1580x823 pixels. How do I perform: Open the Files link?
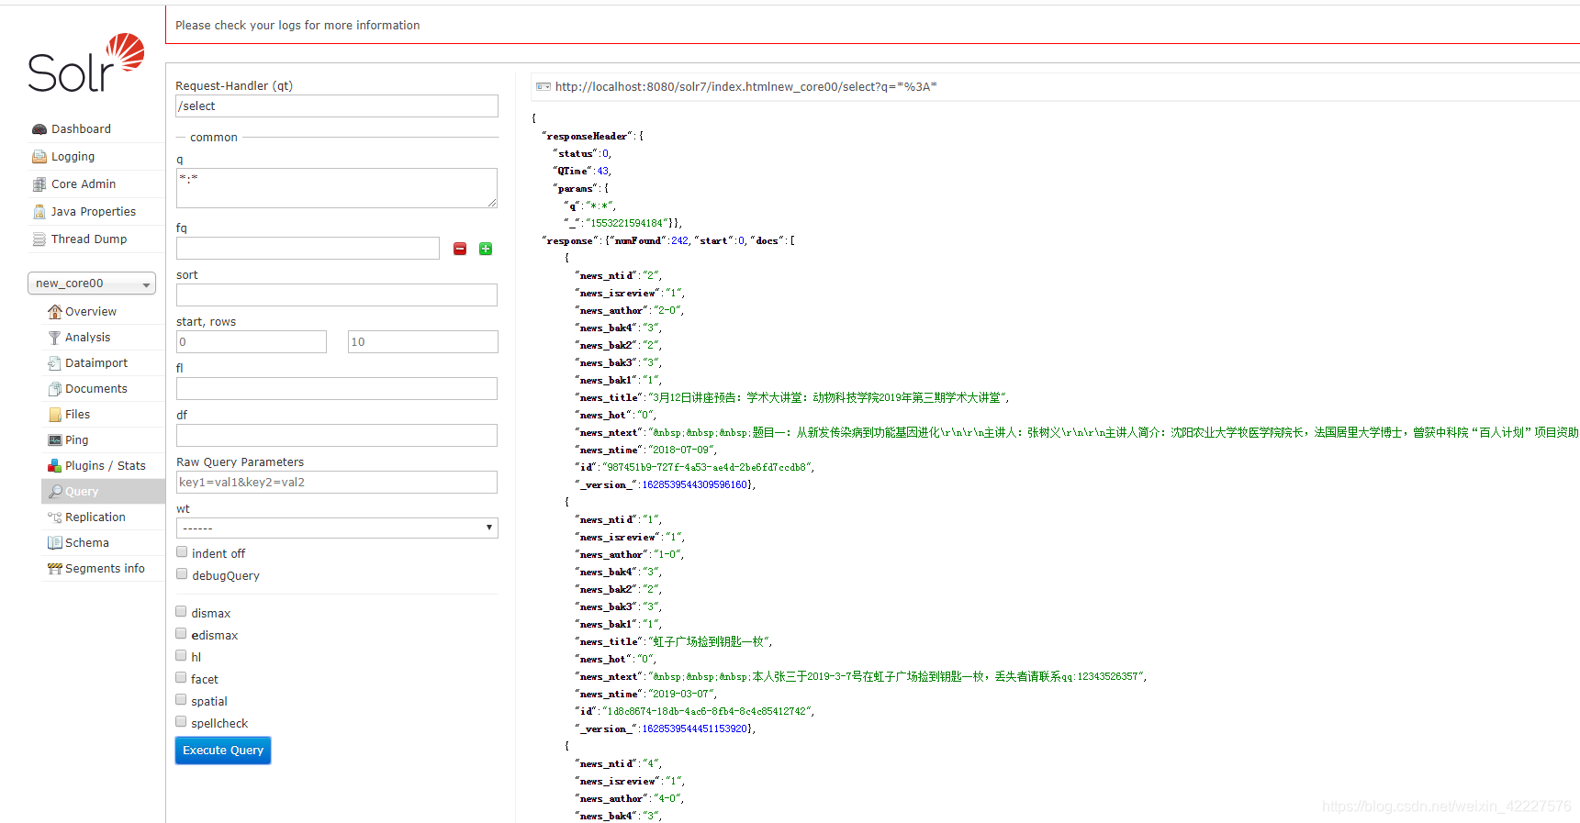(78, 415)
